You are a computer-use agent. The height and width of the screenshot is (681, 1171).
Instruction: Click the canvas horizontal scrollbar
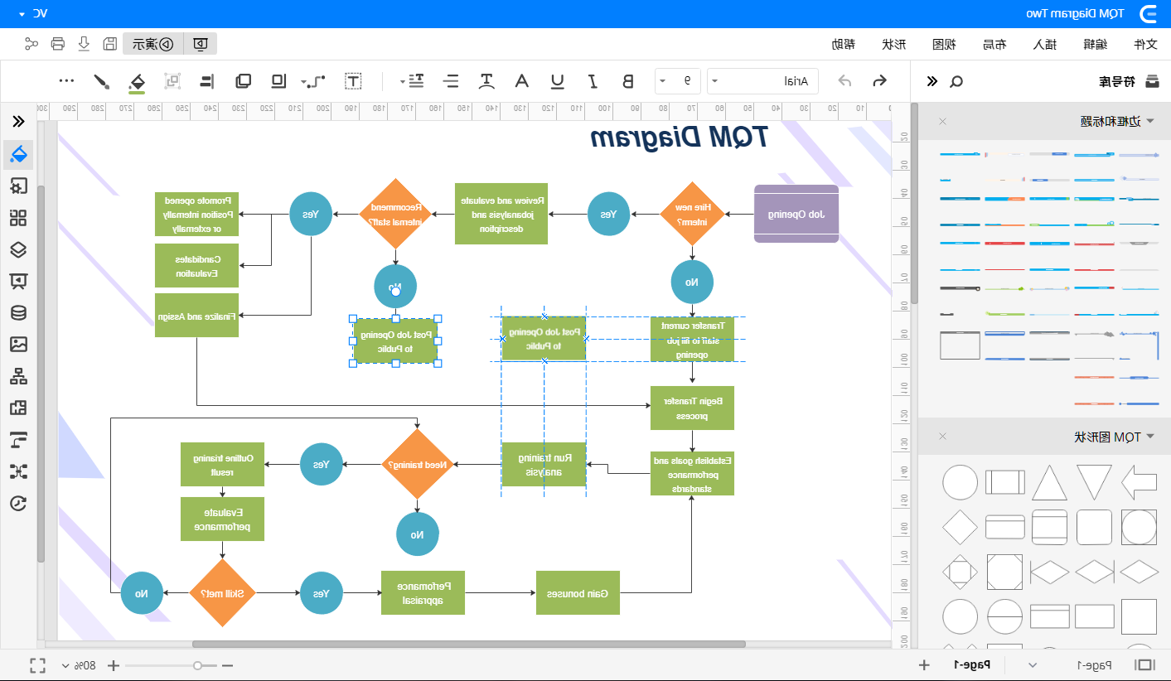[x=468, y=644]
